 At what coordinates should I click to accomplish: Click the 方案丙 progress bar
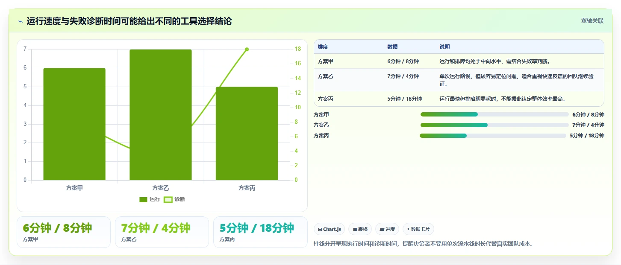[x=493, y=136]
